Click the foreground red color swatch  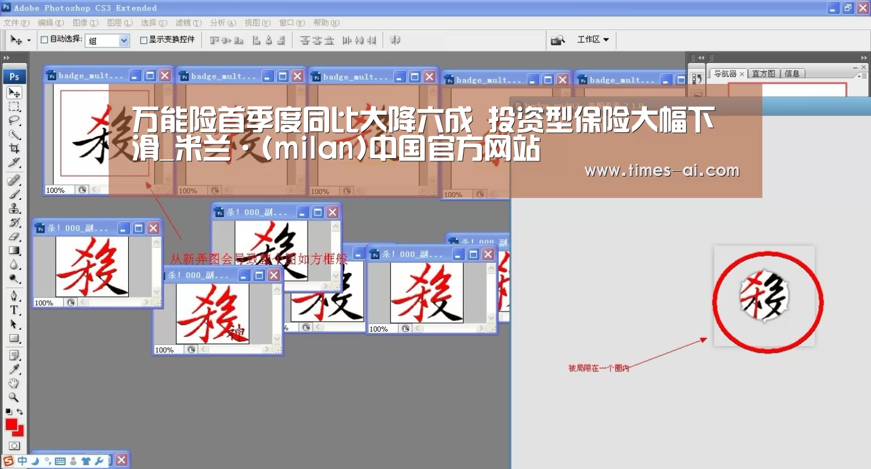11,425
